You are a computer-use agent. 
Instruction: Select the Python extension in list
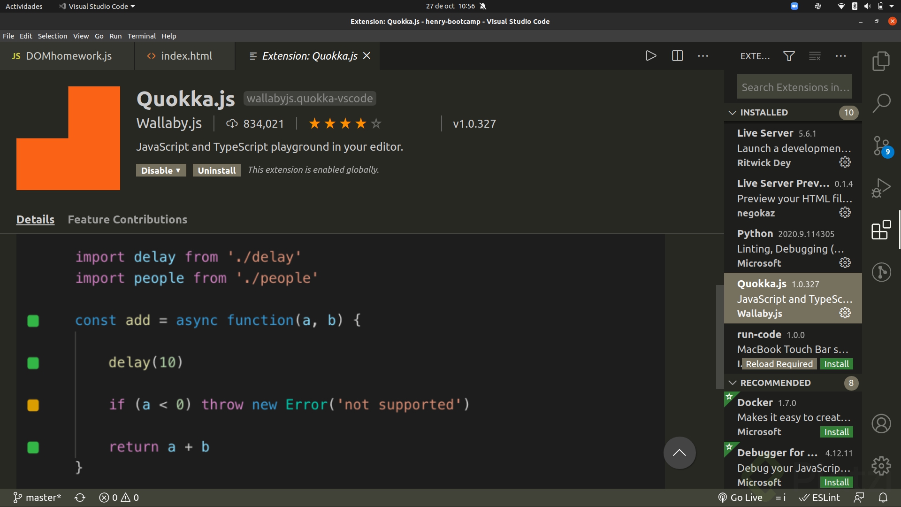[793, 248]
